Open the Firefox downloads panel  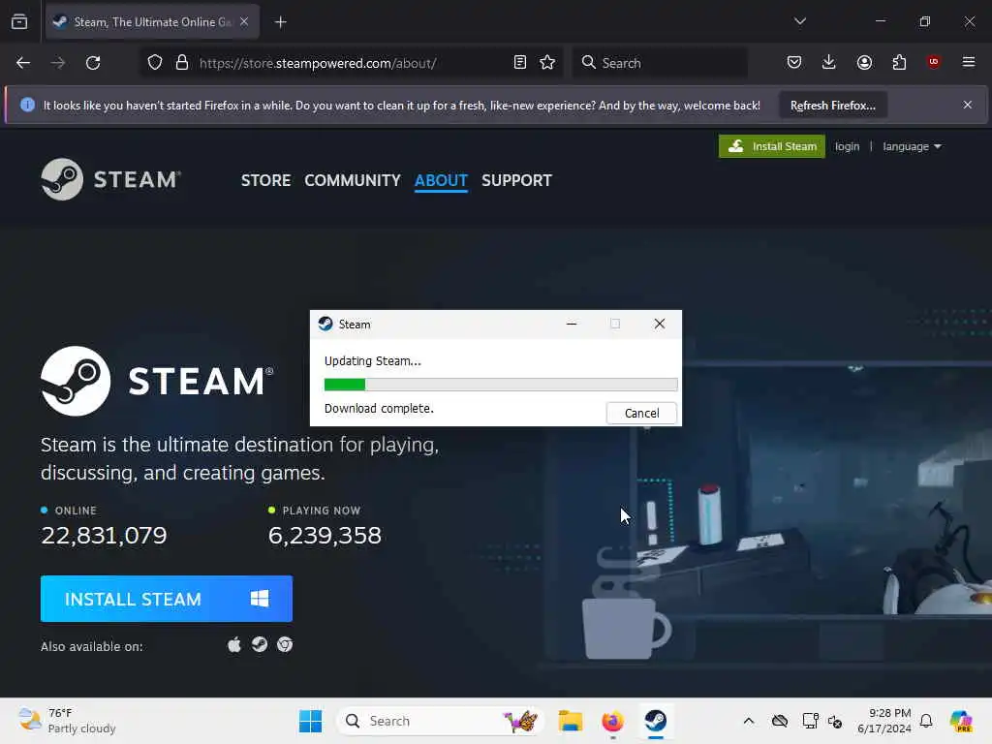[829, 62]
